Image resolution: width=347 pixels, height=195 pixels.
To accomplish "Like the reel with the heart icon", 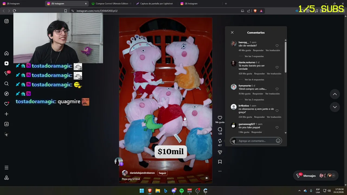I will click(x=220, y=118).
